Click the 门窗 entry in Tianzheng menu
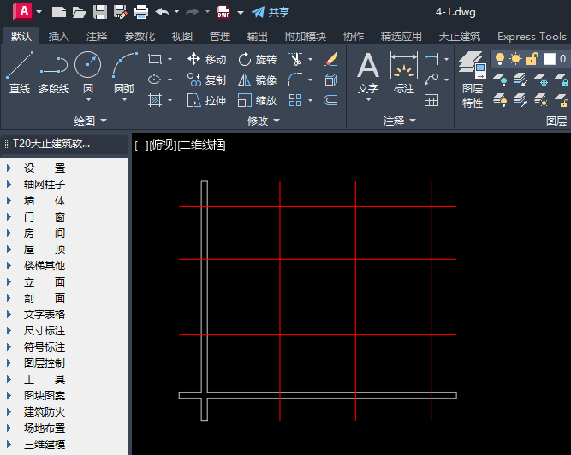Viewport: 571px width, 455px height. [x=44, y=216]
